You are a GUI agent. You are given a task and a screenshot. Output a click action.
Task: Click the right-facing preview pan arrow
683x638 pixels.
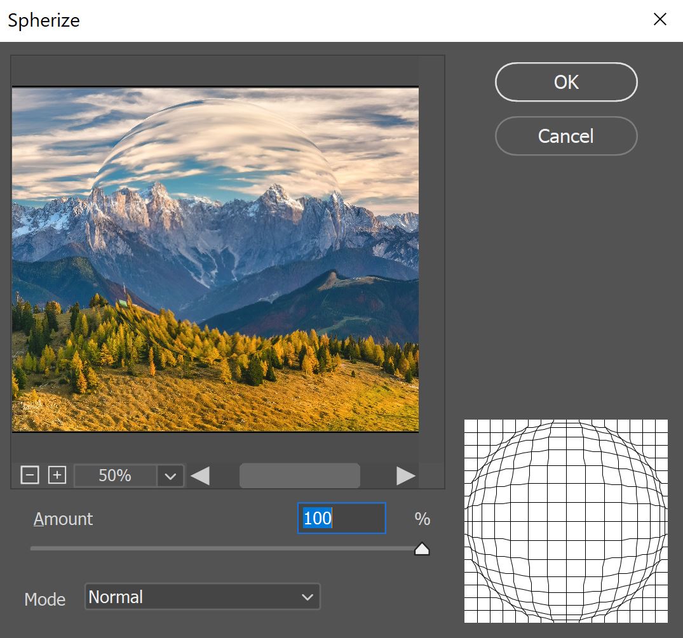coord(407,475)
